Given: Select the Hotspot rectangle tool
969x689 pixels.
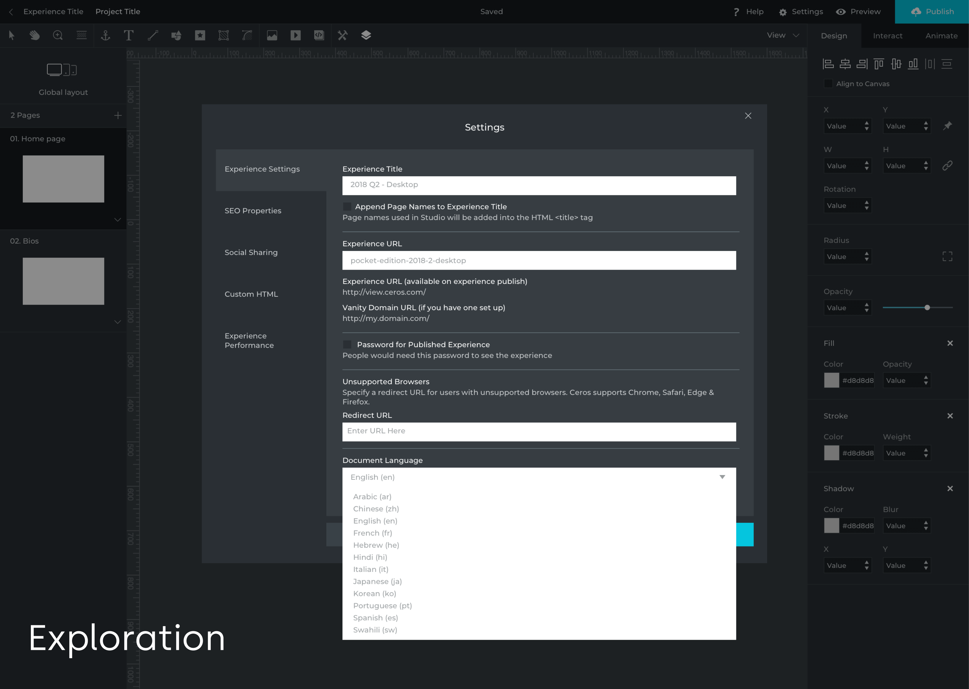Looking at the screenshot, I should [x=224, y=36].
